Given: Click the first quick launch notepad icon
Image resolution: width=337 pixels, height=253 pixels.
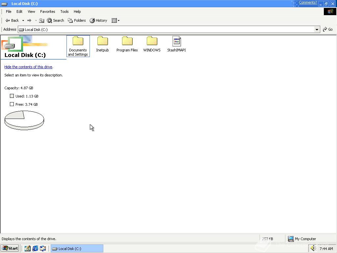Looking at the screenshot, I should coord(28,248).
